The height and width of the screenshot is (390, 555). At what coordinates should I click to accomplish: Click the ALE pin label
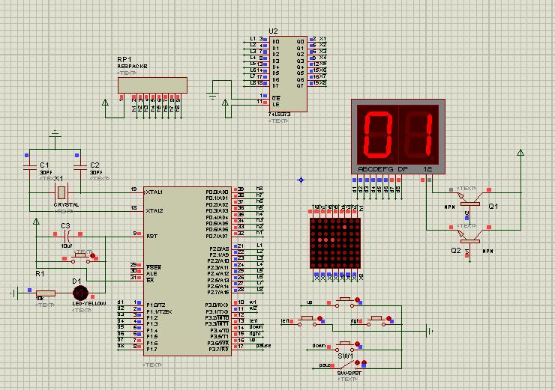coord(151,274)
